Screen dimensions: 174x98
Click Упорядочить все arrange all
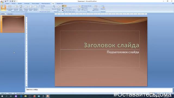86,6
